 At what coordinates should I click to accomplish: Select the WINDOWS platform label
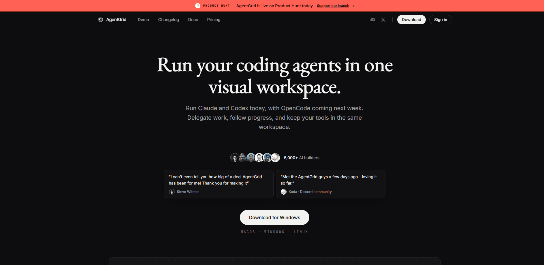click(x=274, y=232)
